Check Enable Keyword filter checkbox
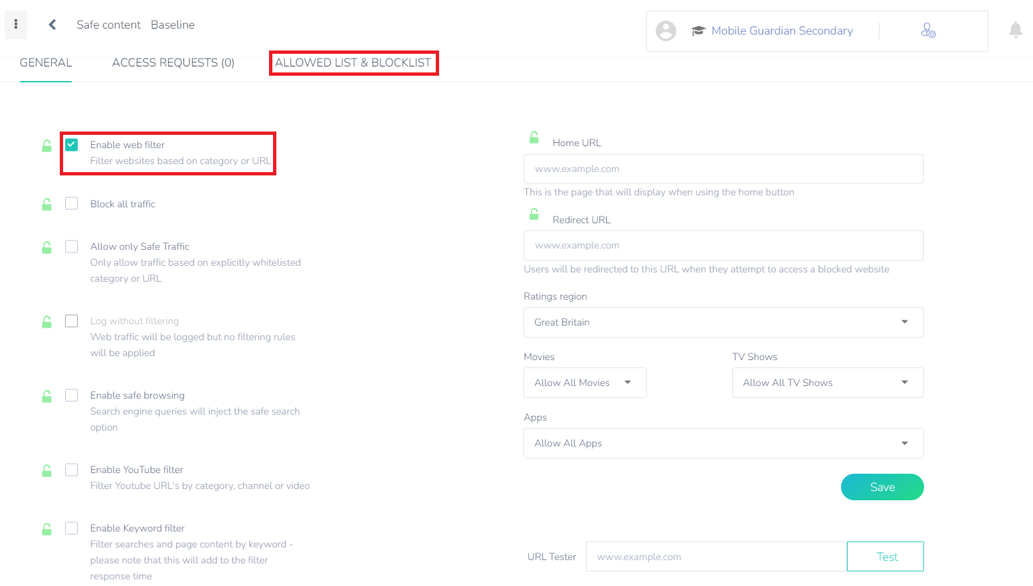 72,528
